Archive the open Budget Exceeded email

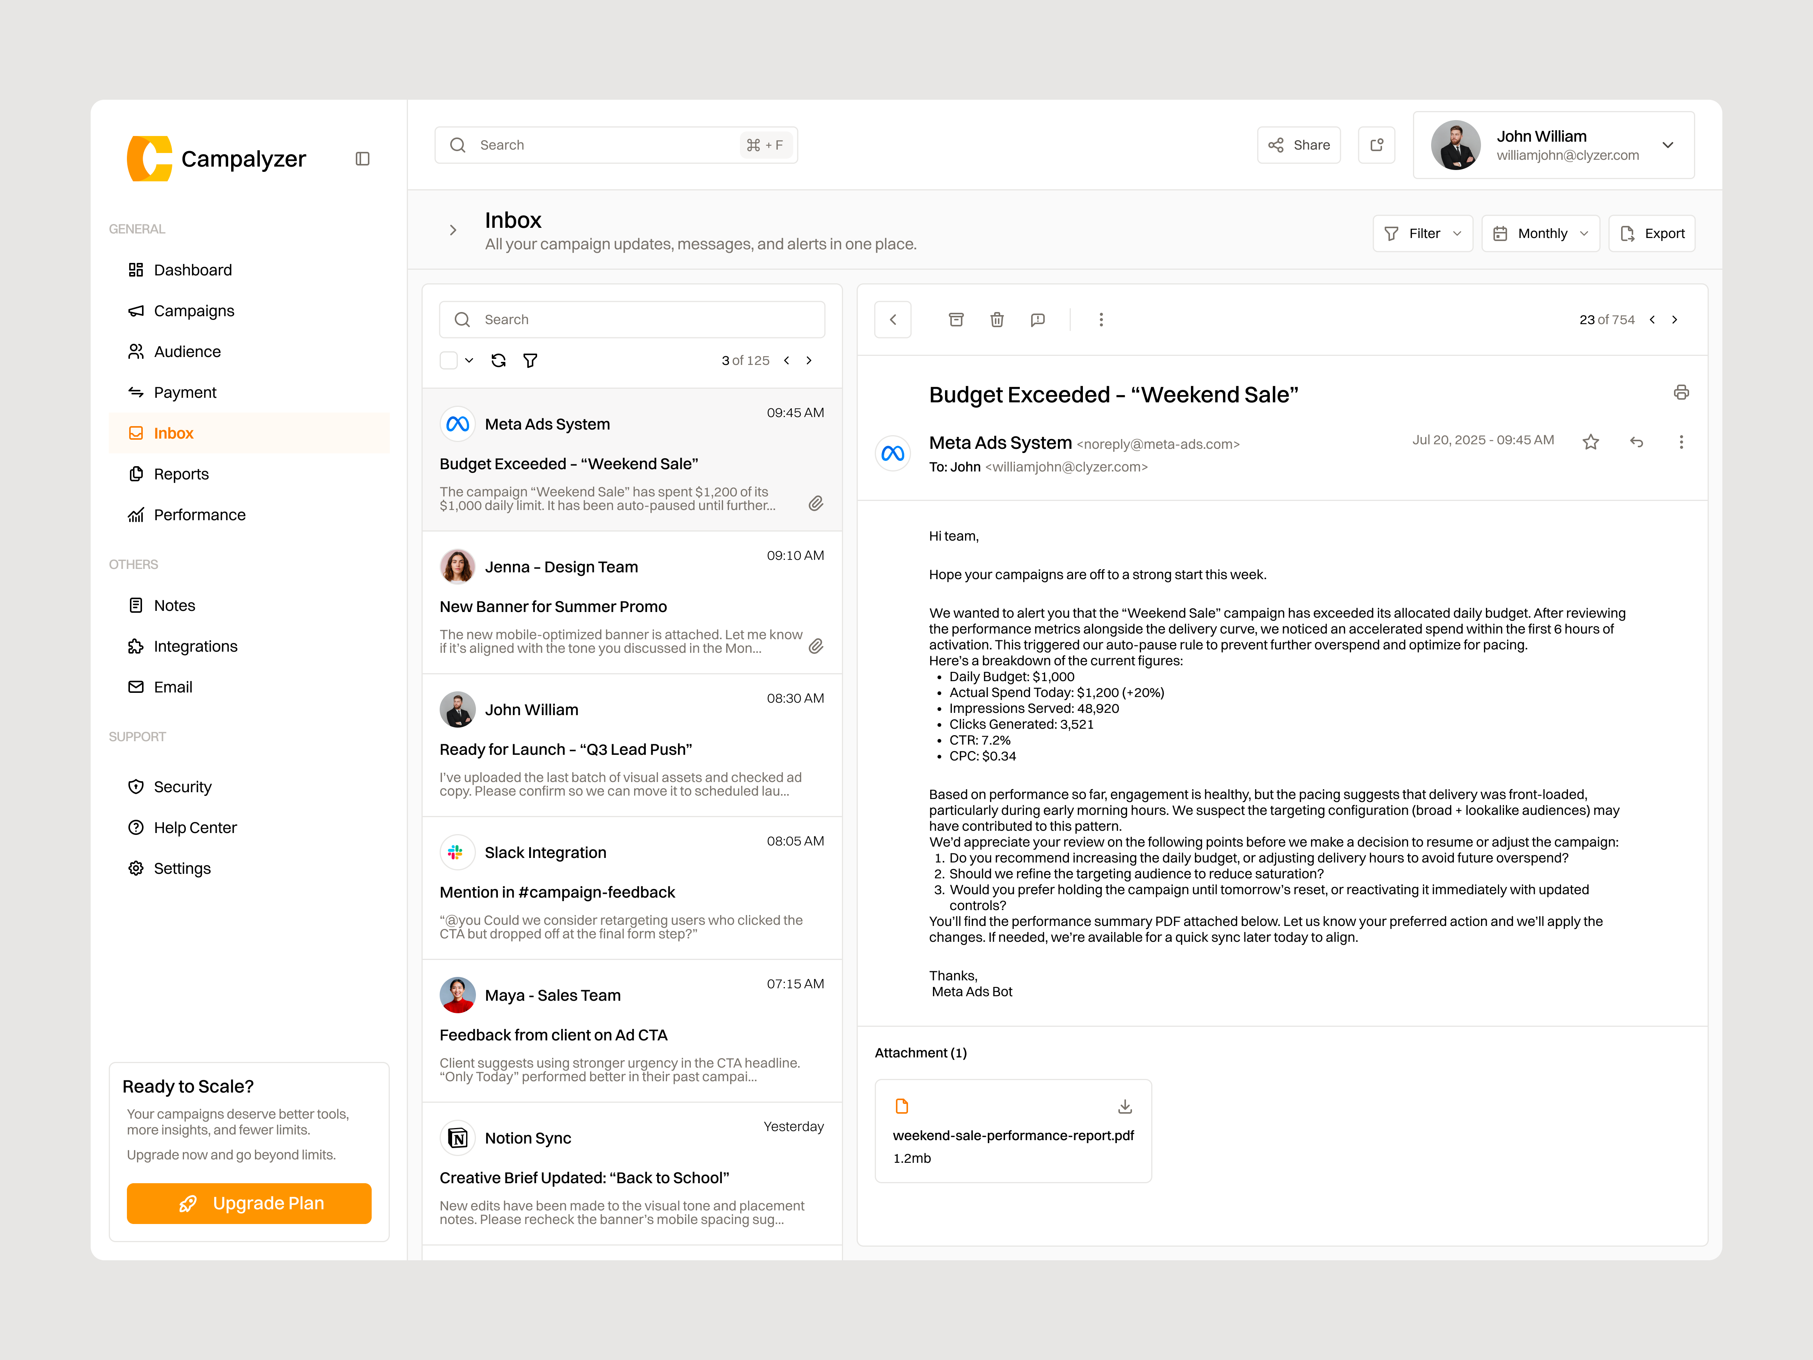click(x=956, y=320)
